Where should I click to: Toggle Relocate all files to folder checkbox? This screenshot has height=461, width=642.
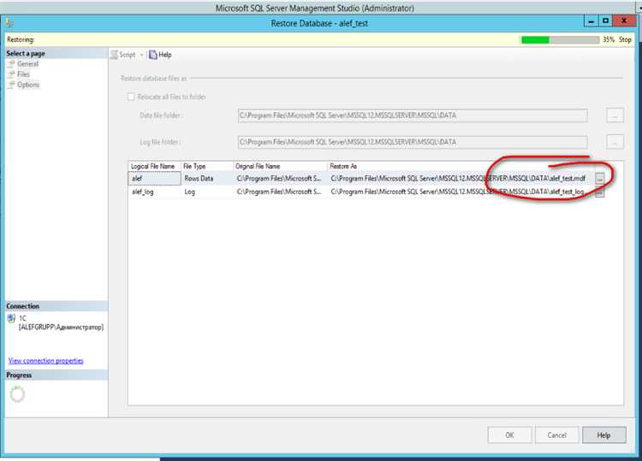tap(131, 97)
